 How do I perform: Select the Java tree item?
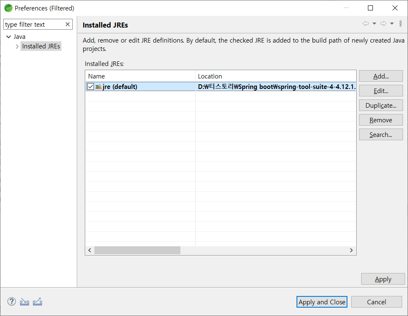pos(20,37)
